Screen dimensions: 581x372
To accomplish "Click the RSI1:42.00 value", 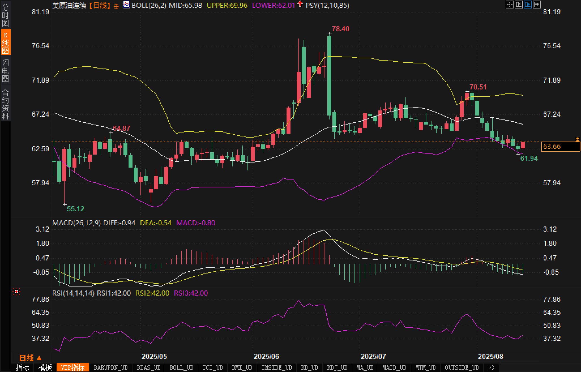I will pos(114,293).
